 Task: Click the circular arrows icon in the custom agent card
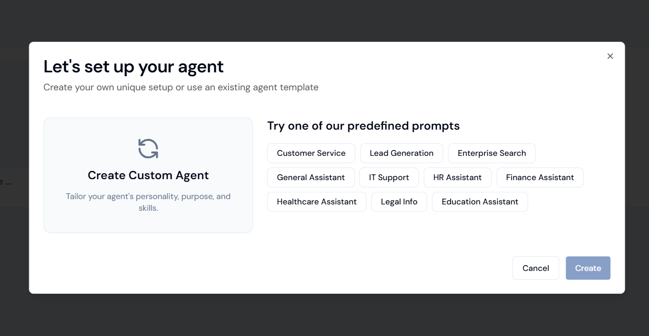coord(148,149)
